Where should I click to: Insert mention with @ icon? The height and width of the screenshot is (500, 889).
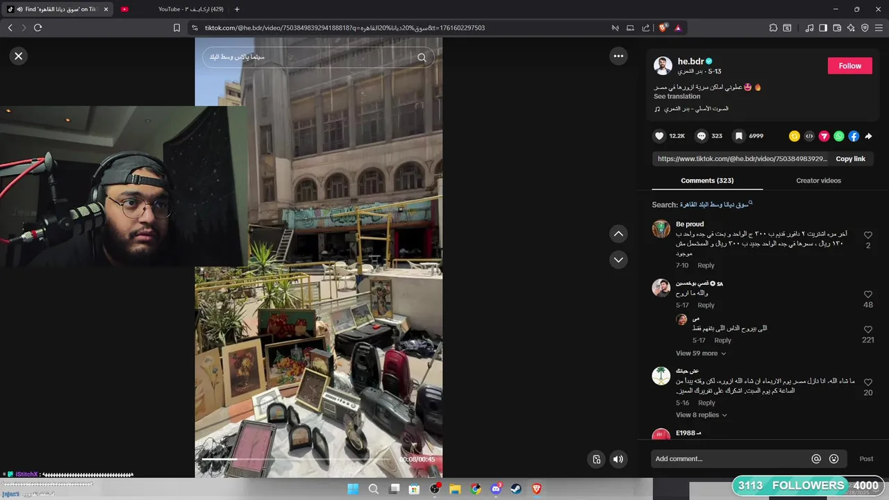816,459
